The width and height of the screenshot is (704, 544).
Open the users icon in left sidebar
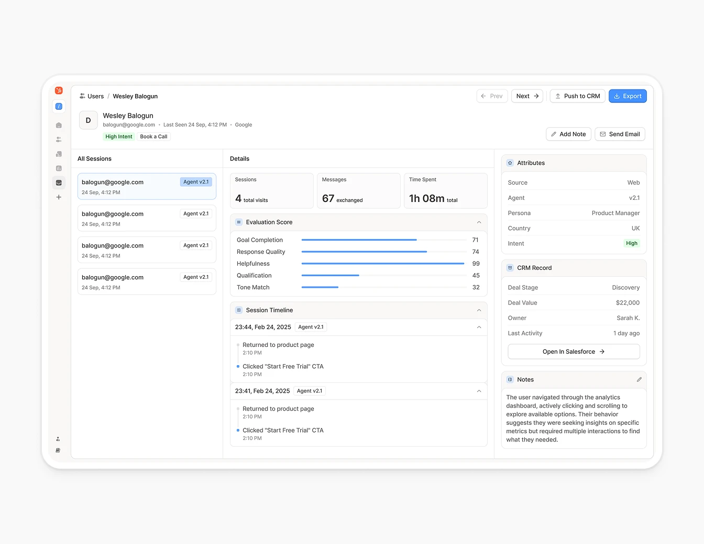(59, 140)
